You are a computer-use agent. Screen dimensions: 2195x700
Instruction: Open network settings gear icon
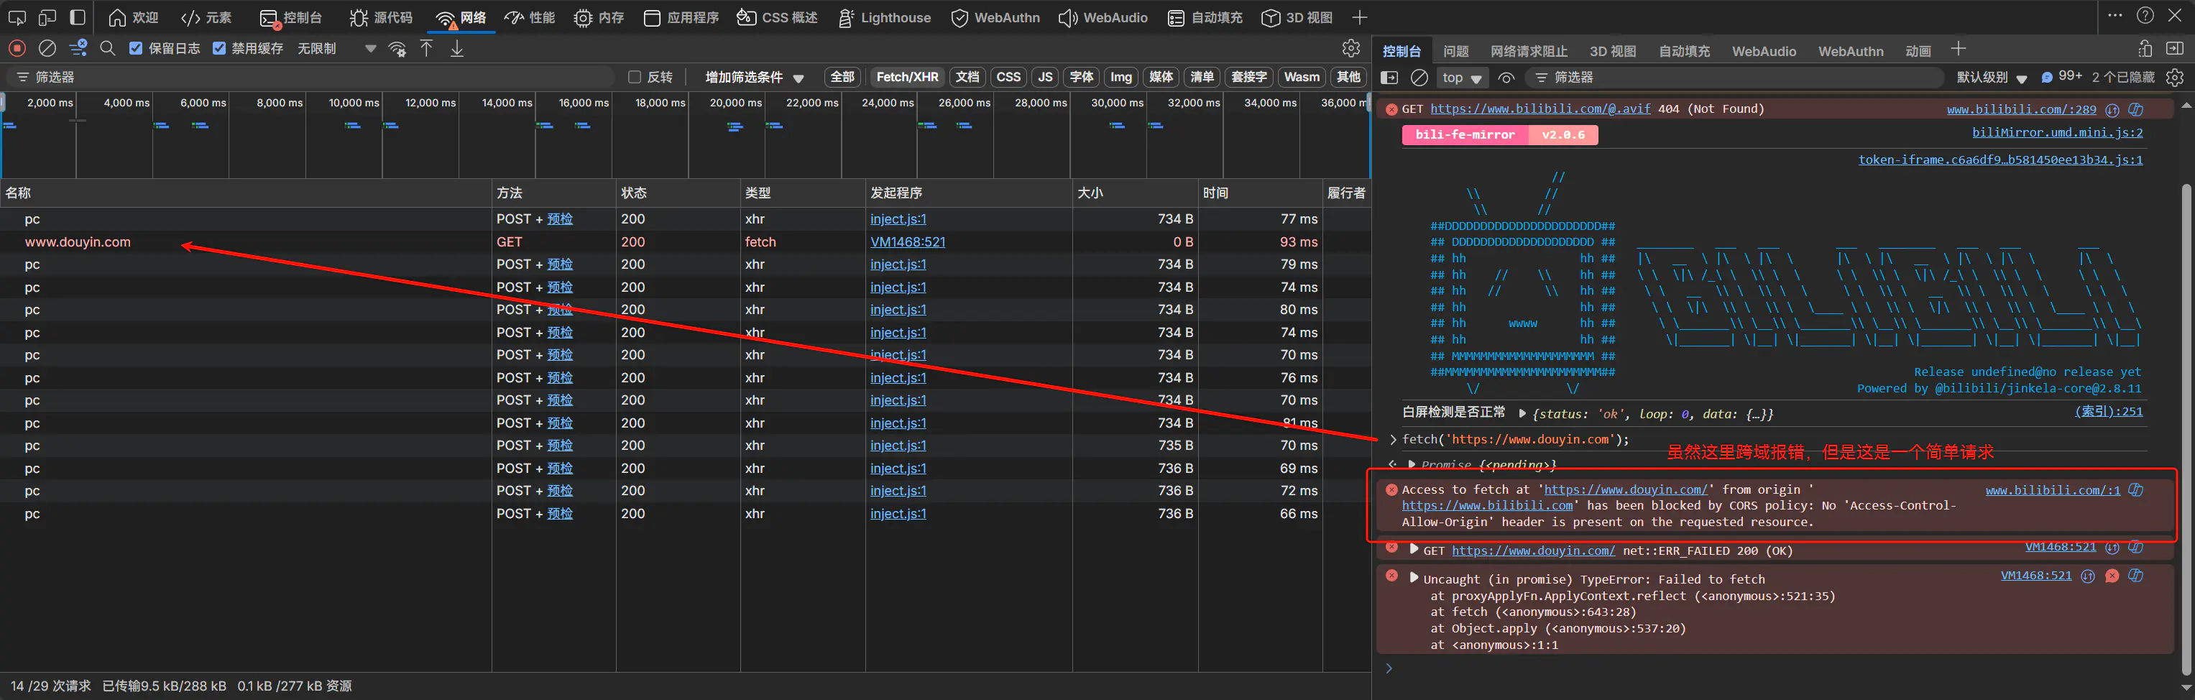1350,49
